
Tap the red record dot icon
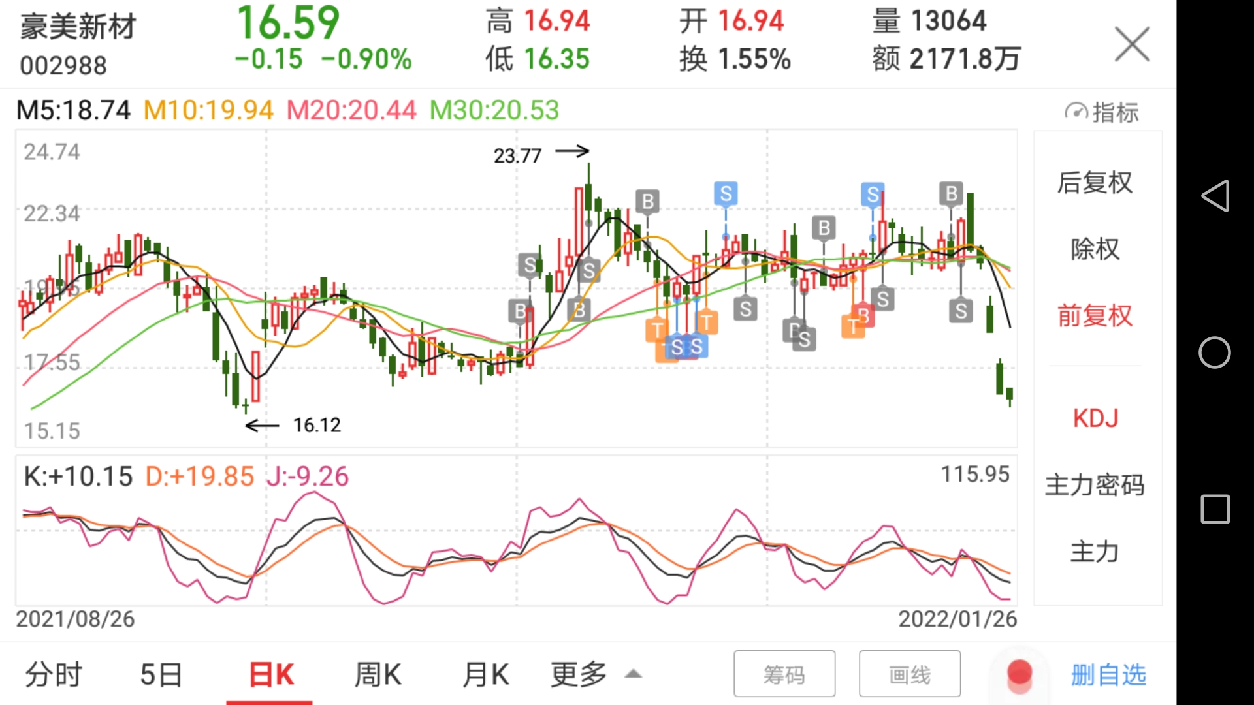pyautogui.click(x=1019, y=674)
